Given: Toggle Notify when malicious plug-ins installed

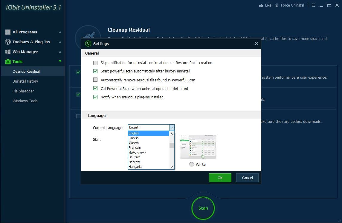Looking at the screenshot, I should 95,97.
